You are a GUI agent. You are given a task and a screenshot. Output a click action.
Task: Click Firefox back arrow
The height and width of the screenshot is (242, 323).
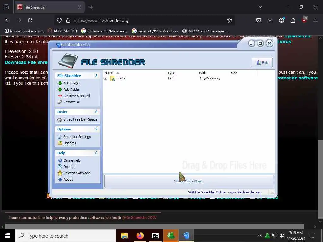[x=8, y=20]
